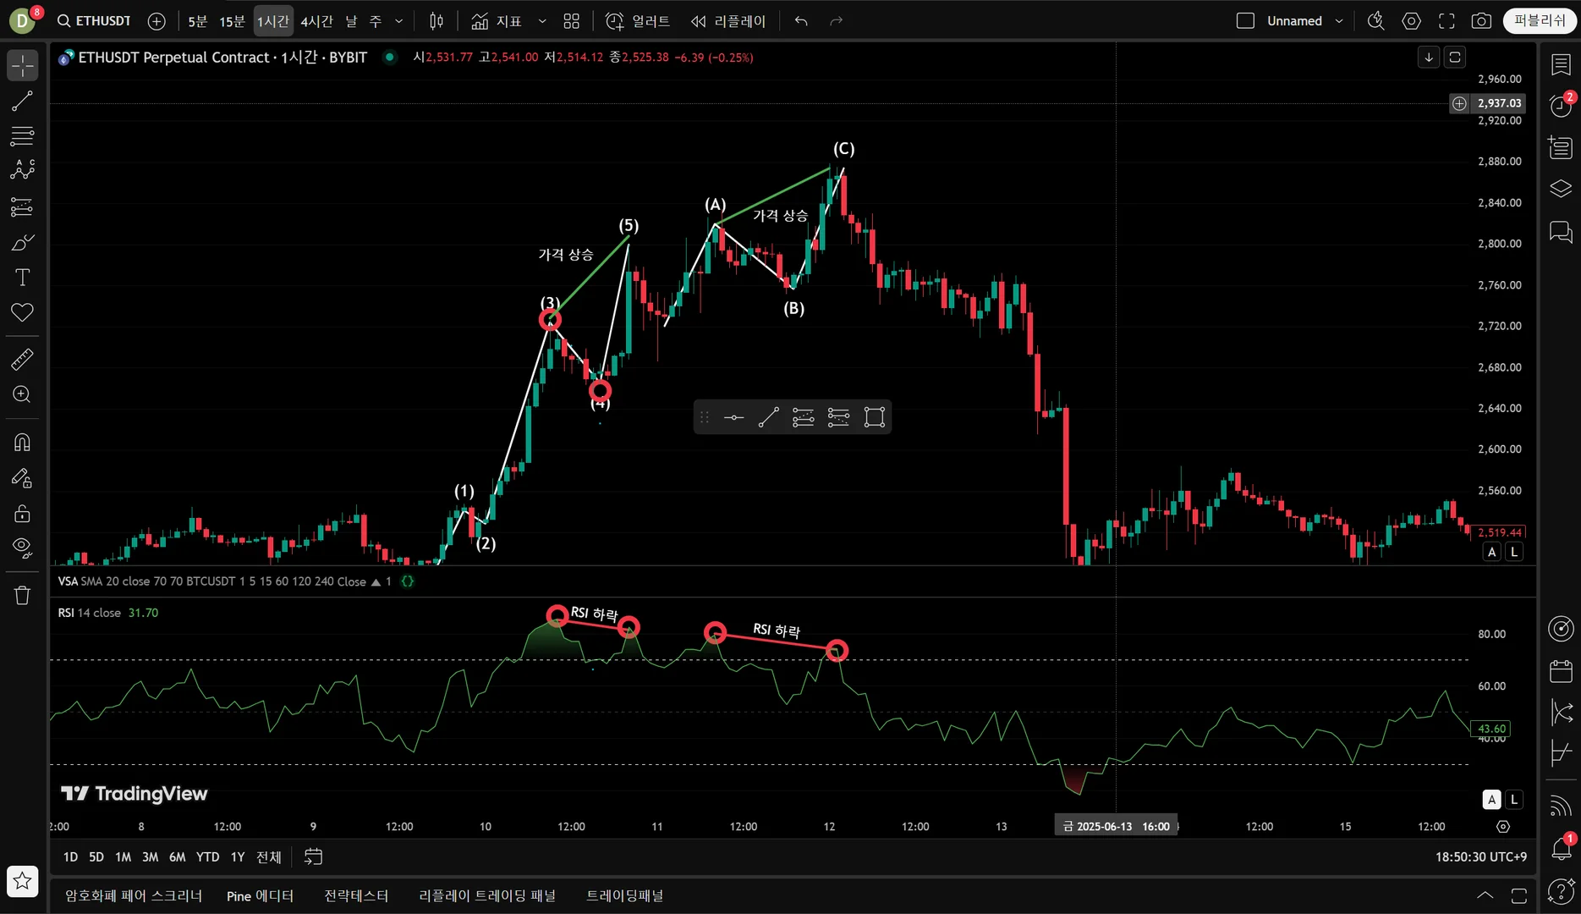Select the crosshair cursor tool
This screenshot has height=914, width=1581.
point(23,65)
